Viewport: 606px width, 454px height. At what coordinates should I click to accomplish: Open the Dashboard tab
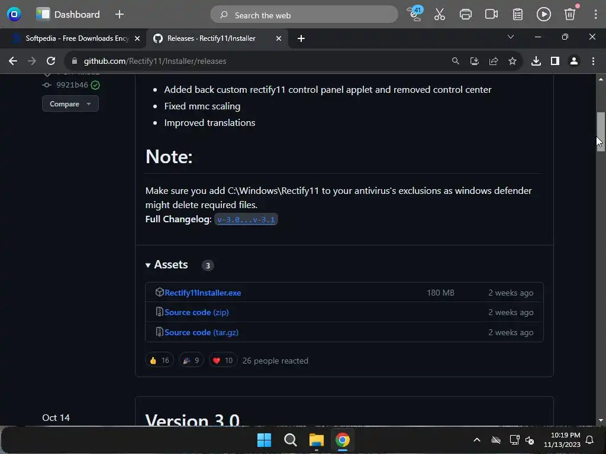coord(69,14)
